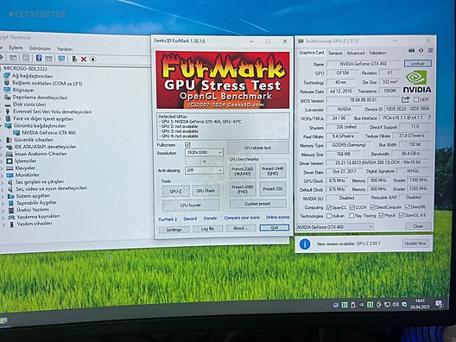Open the Anti-aliasing dropdown
Viewport: 456px width, 342px height.
coord(204,170)
